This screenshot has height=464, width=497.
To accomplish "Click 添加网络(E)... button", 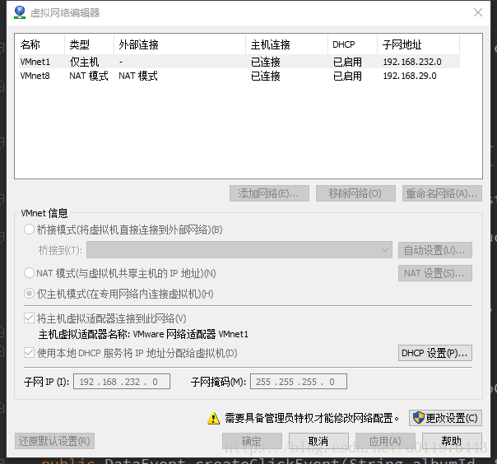I will click(x=269, y=193).
